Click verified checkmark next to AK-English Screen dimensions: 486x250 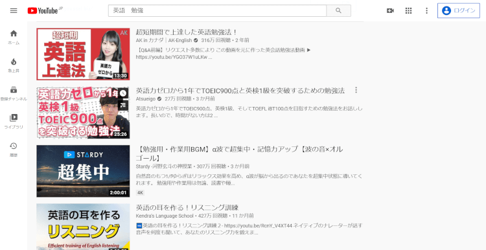tap(196, 41)
